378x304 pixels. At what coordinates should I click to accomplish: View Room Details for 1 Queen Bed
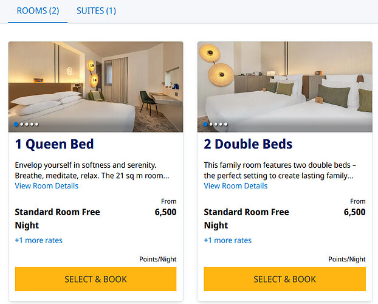[47, 186]
